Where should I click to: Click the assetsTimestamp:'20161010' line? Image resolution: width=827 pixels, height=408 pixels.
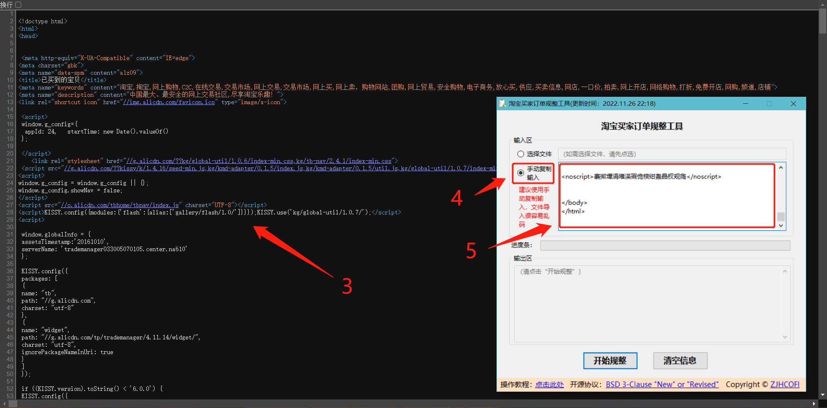pos(65,242)
